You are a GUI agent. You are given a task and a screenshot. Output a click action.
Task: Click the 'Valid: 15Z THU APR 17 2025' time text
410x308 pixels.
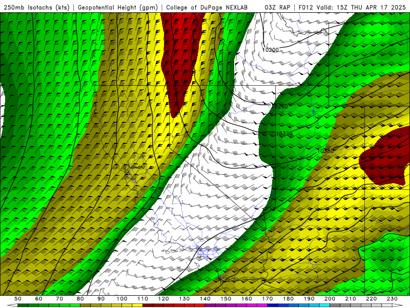[x=361, y=7]
